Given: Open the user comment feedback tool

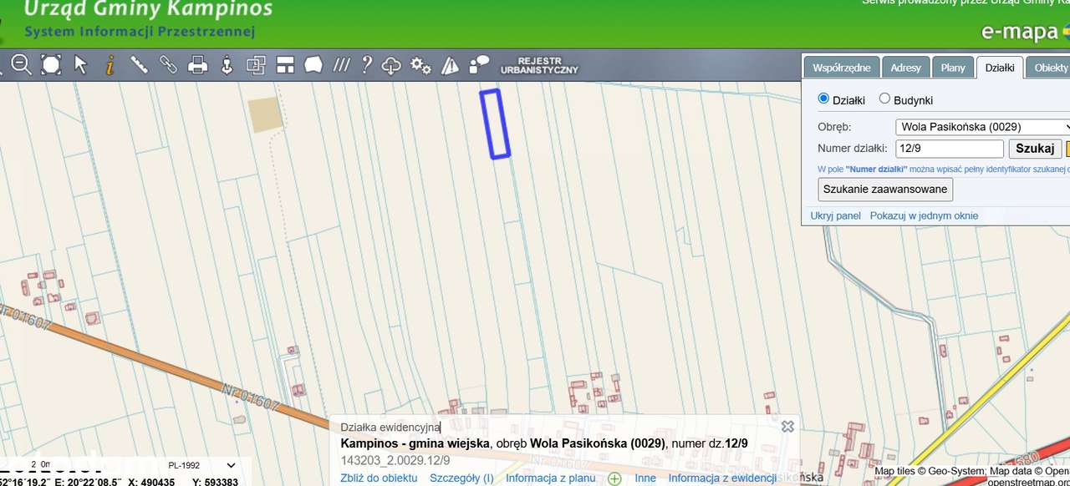Looking at the screenshot, I should [x=479, y=64].
